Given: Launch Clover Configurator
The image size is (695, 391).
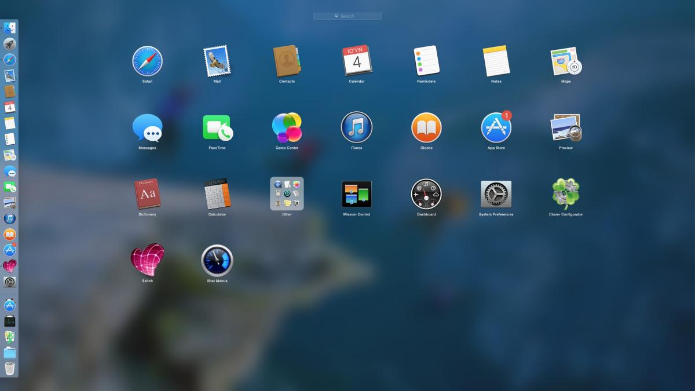Looking at the screenshot, I should pos(566,194).
